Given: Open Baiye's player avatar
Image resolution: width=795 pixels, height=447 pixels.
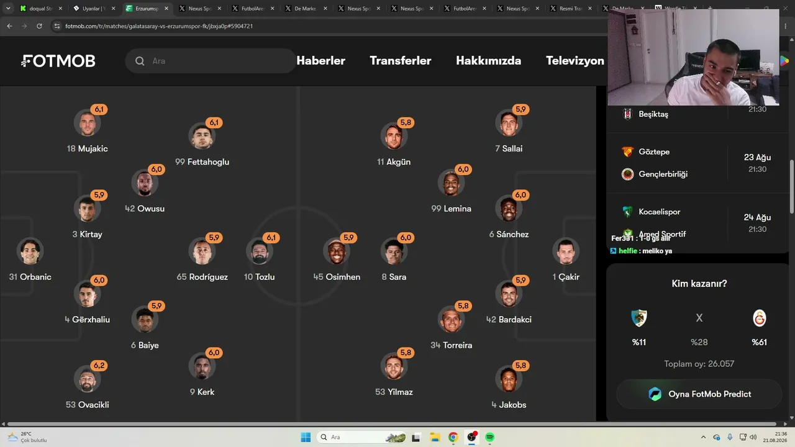Looking at the screenshot, I should coord(145,319).
